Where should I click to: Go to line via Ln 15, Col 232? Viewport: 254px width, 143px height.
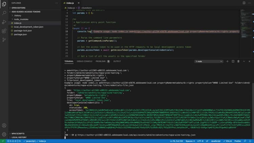click(176, 141)
